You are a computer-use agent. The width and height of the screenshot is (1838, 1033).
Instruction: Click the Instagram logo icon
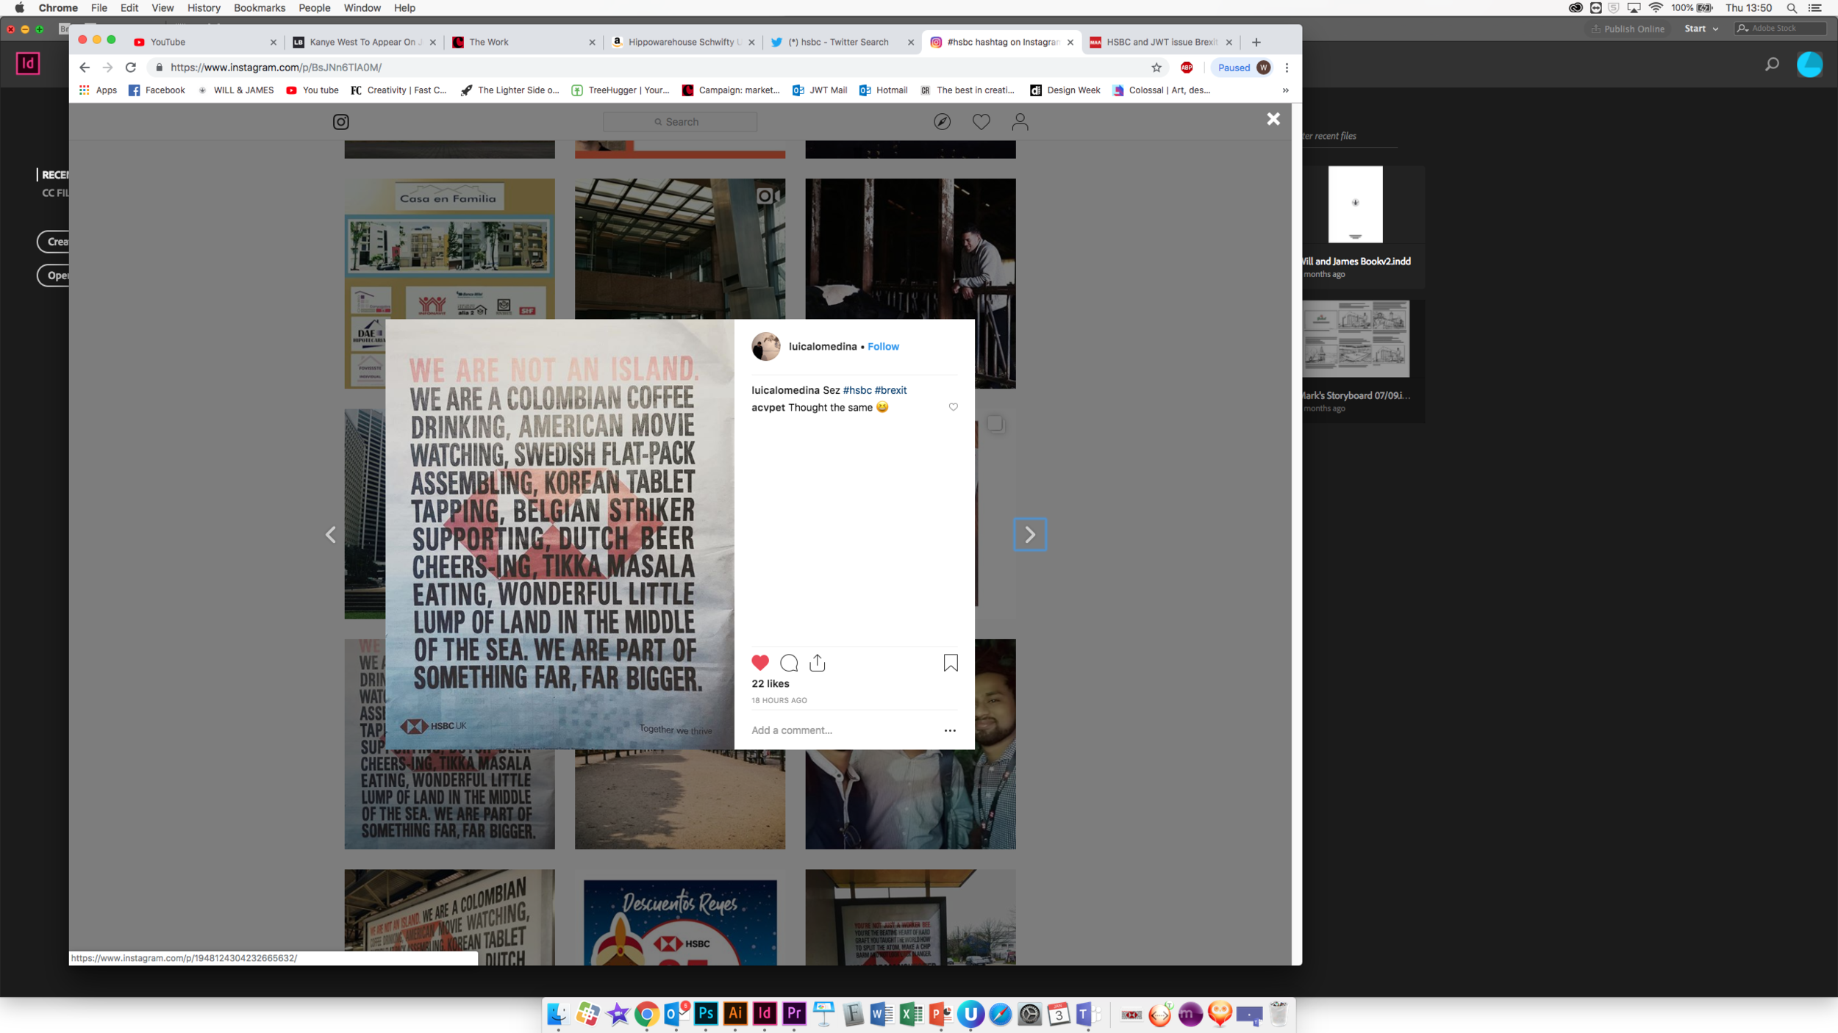(x=340, y=122)
